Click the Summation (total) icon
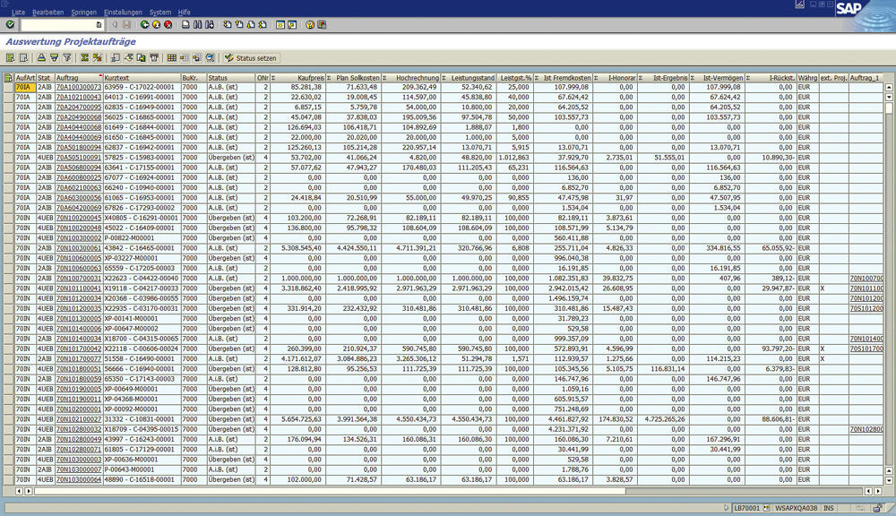Screen dimensions: 896x516 tap(84, 57)
